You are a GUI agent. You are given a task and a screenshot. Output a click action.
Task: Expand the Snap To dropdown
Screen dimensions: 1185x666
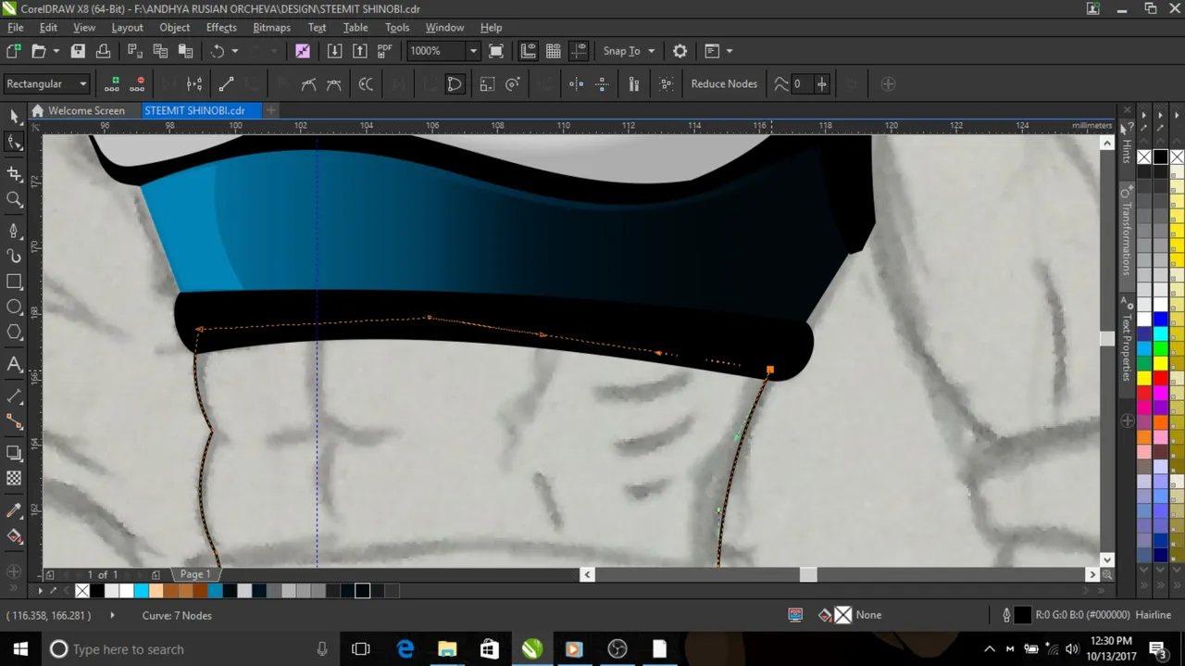pyautogui.click(x=651, y=51)
